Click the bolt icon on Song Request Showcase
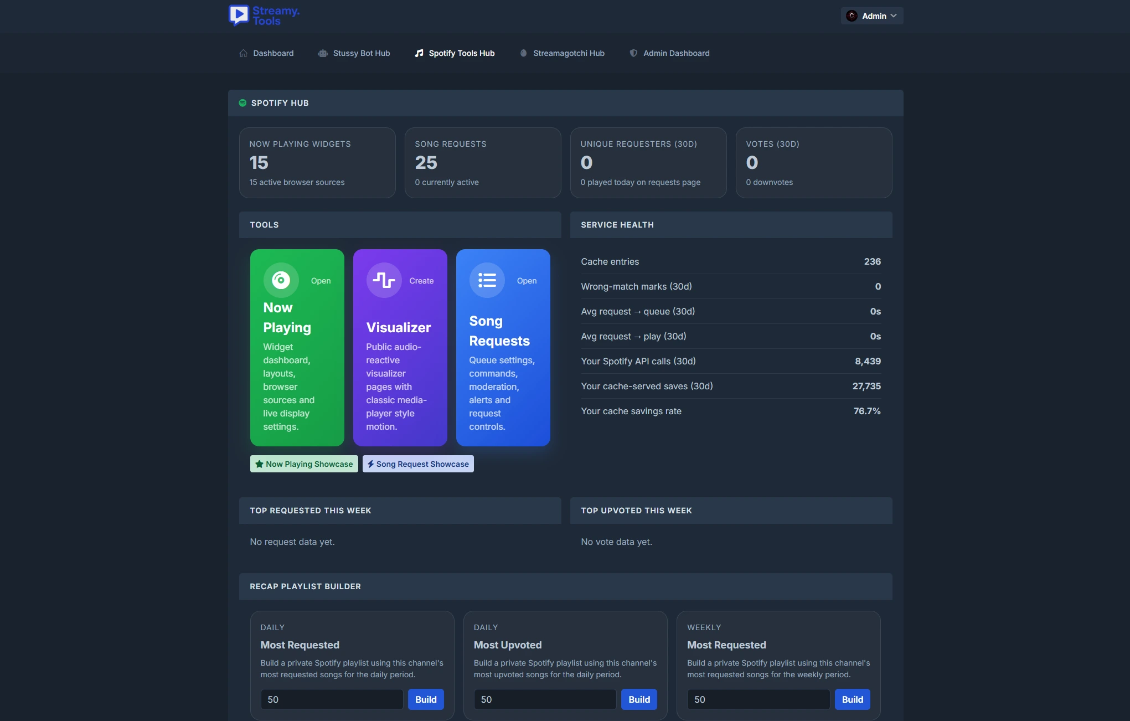The image size is (1130, 721). click(370, 464)
